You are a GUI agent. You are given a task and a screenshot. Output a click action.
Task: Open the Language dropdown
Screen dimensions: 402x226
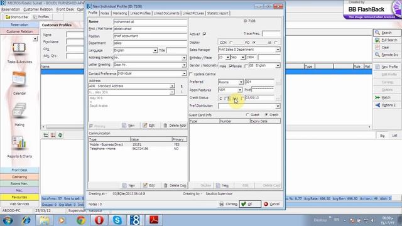(x=155, y=51)
